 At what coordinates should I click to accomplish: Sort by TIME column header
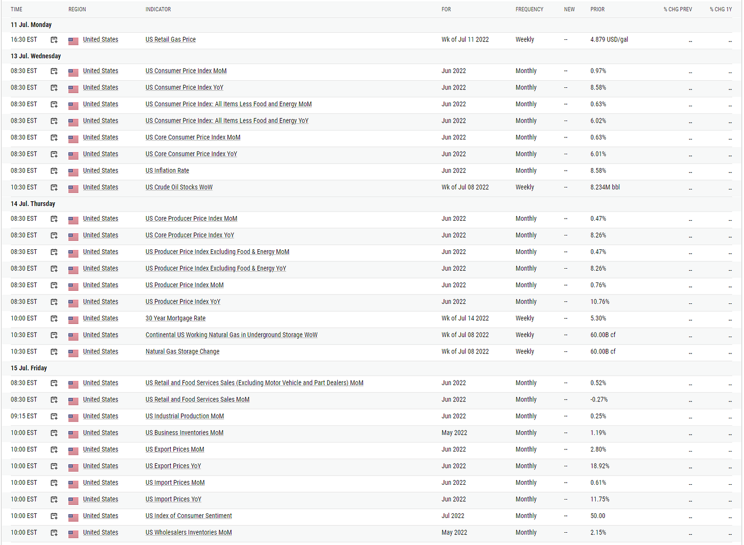click(16, 9)
